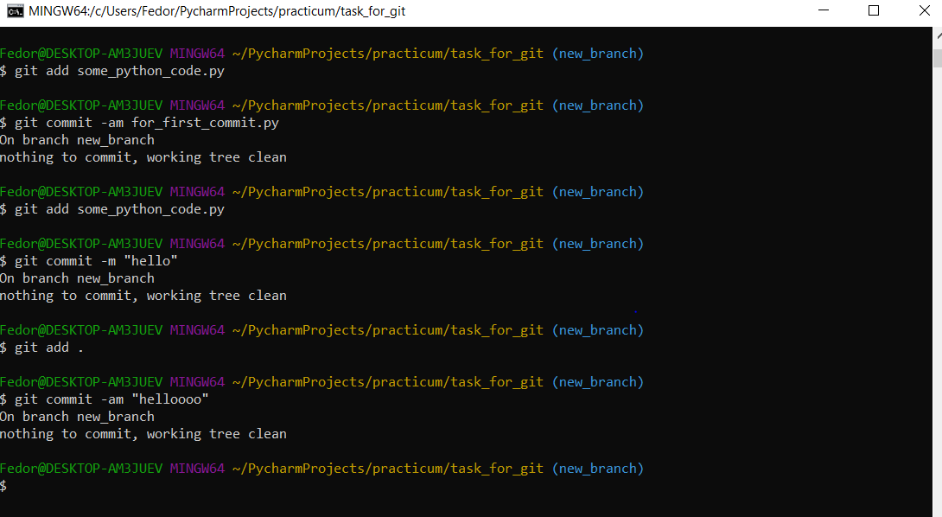Click the scrollbar up arrow

tap(936, 35)
